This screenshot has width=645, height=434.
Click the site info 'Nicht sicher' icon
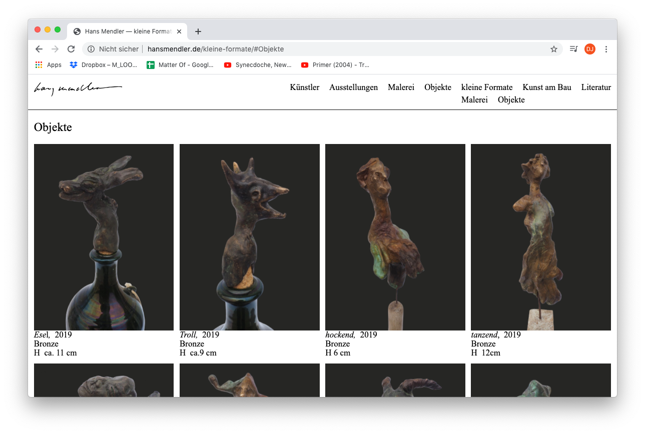point(91,49)
